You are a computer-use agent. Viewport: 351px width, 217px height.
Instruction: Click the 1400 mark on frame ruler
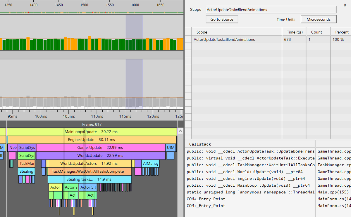[34, 5]
